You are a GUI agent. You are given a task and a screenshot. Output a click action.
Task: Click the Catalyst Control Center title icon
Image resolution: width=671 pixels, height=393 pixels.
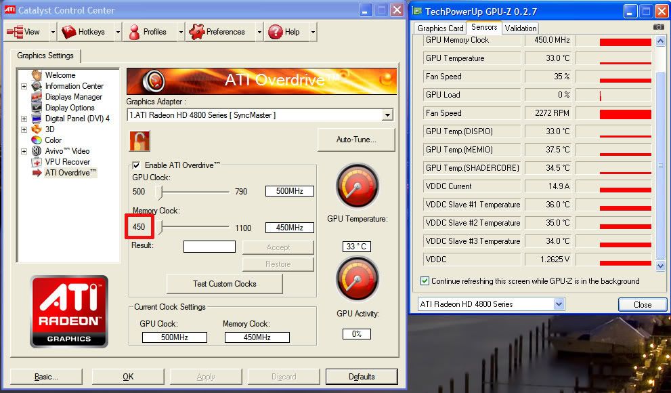[x=9, y=10]
